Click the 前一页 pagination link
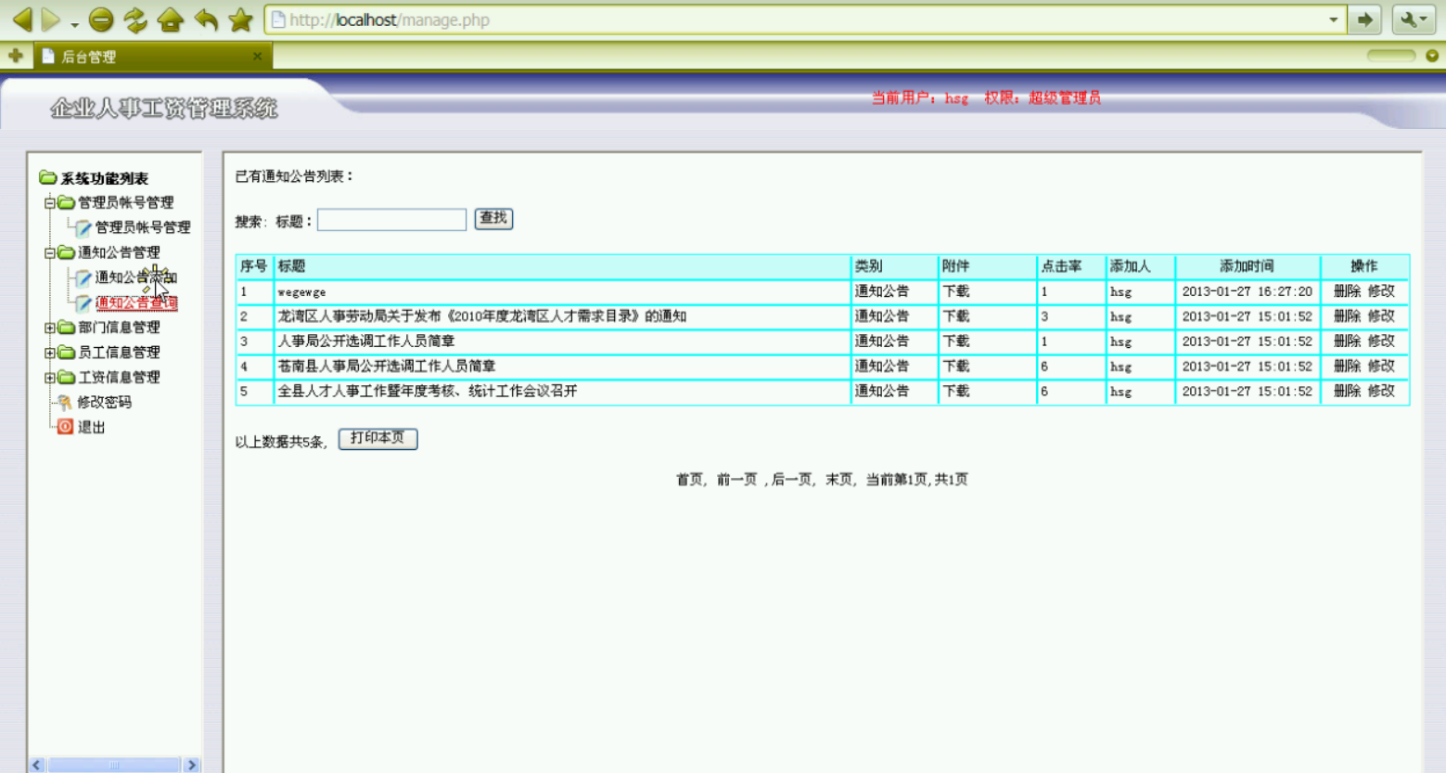The width and height of the screenshot is (1446, 773). coord(736,480)
